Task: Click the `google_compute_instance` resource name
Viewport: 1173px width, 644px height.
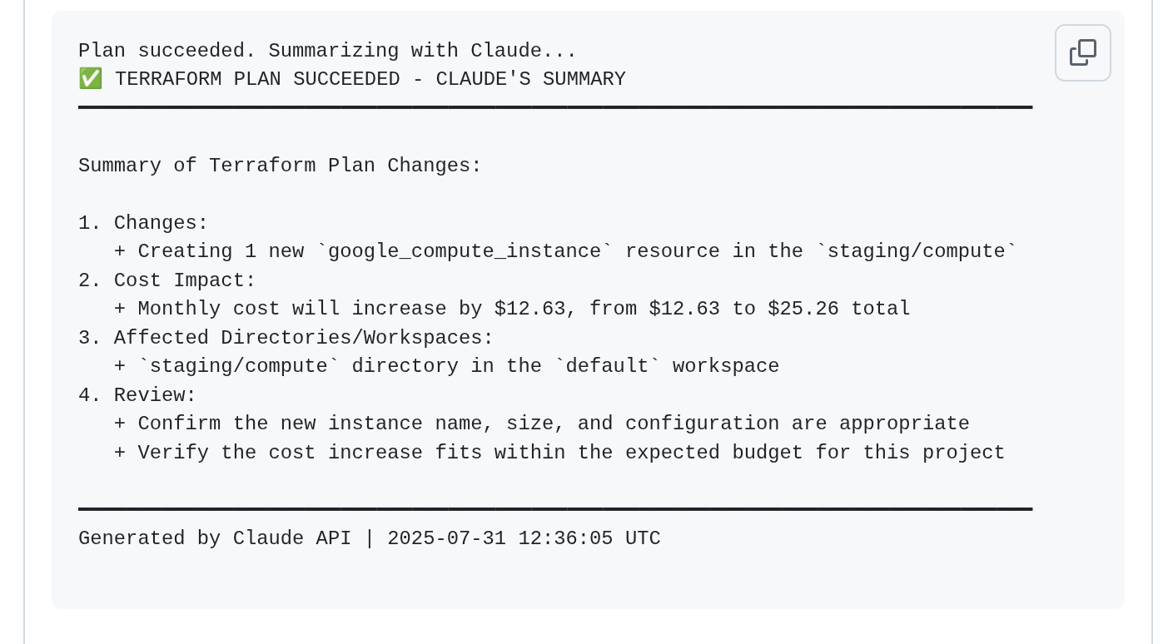Action: click(459, 251)
